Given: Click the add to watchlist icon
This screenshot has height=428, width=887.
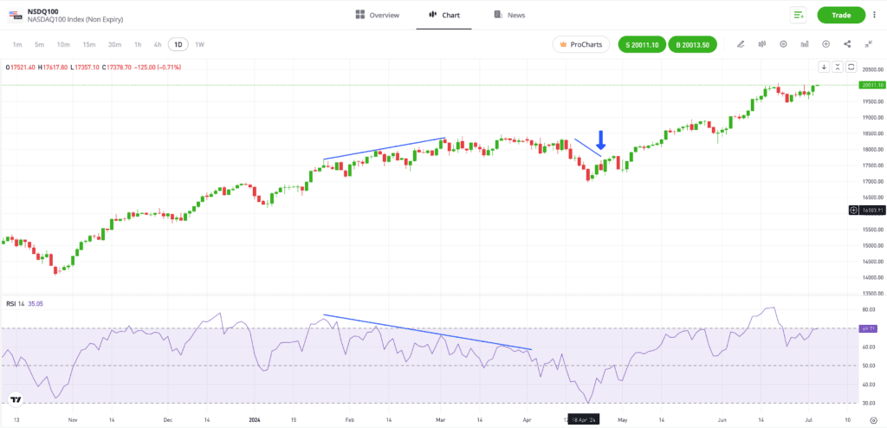Looking at the screenshot, I should [798, 16].
